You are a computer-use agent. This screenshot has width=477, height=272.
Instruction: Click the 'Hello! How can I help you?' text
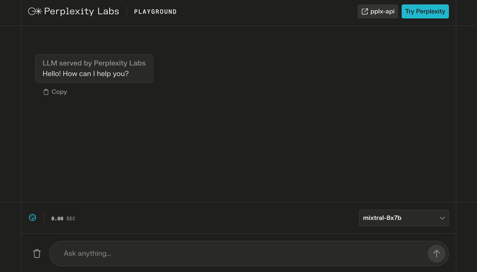point(85,73)
